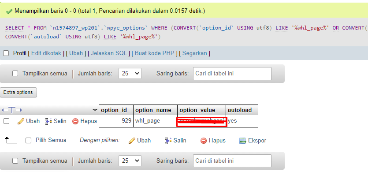Open bottom Jumlah baris dropdown
Screen dimensions: 368x172
point(130,161)
